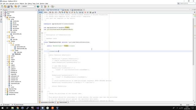
Task: Collapse the class doc comment fold
Action: point(42,33)
